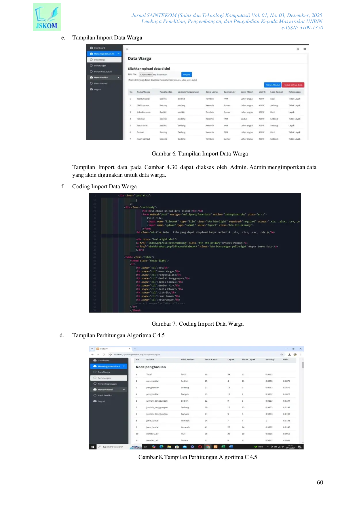
Task: Click the blue Proses Mining button
Action: click(272, 85)
